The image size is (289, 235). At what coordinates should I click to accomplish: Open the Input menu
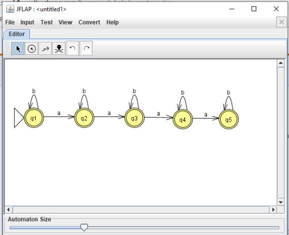click(27, 22)
